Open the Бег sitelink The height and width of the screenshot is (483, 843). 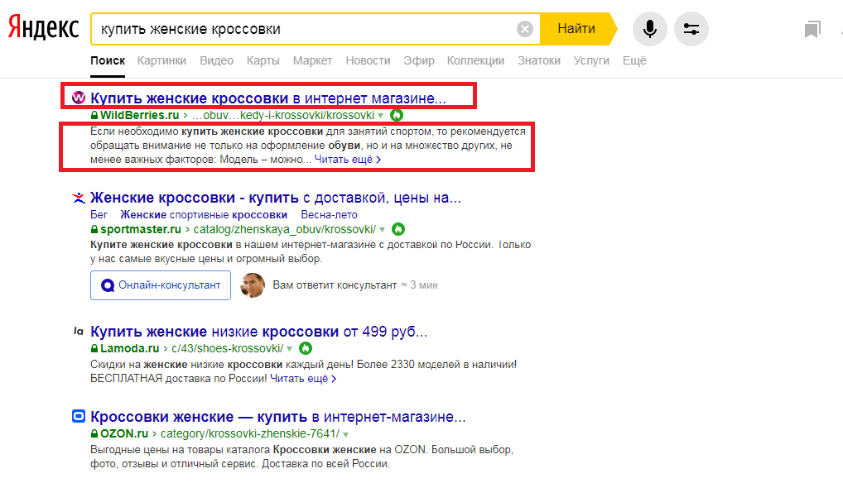(x=99, y=215)
